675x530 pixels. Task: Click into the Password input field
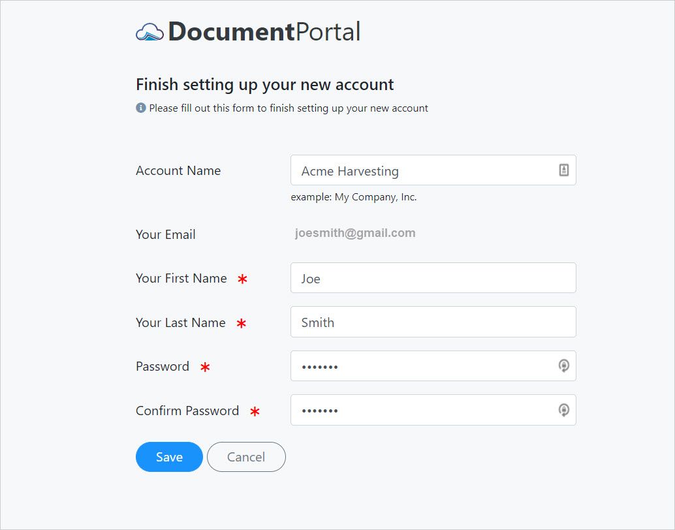(x=433, y=366)
